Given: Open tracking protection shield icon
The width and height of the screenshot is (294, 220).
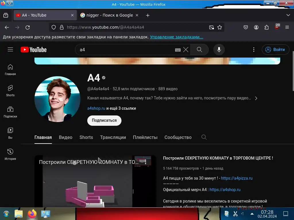Looking at the screenshot, I should tap(54, 27).
